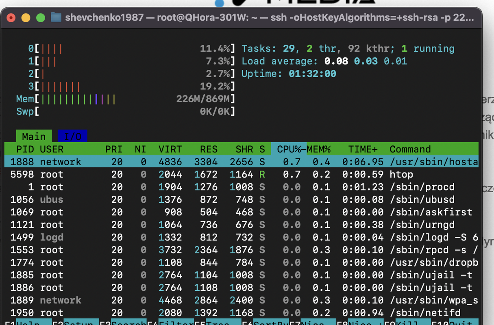Click the 226M/869M memory usage value

[203, 99]
